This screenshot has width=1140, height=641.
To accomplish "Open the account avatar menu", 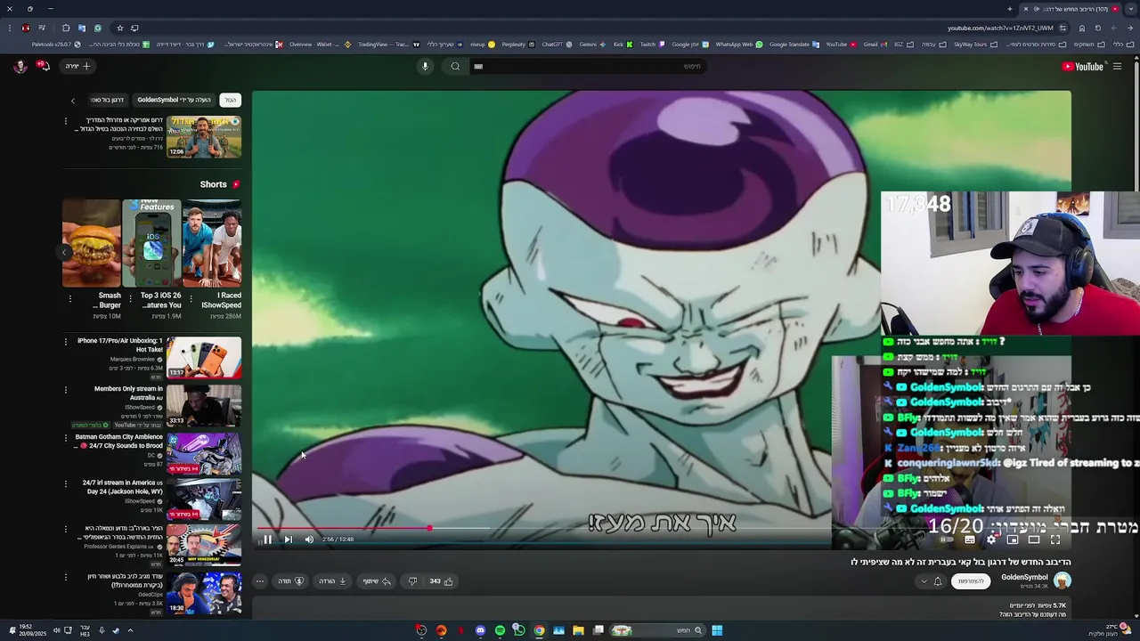I will [x=20, y=66].
